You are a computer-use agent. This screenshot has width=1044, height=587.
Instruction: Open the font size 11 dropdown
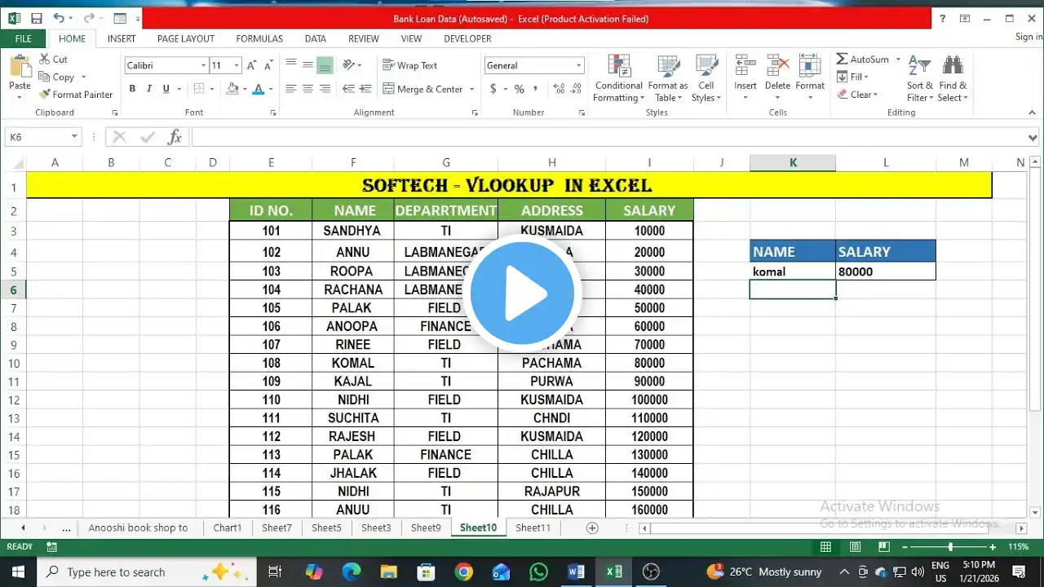tap(237, 65)
